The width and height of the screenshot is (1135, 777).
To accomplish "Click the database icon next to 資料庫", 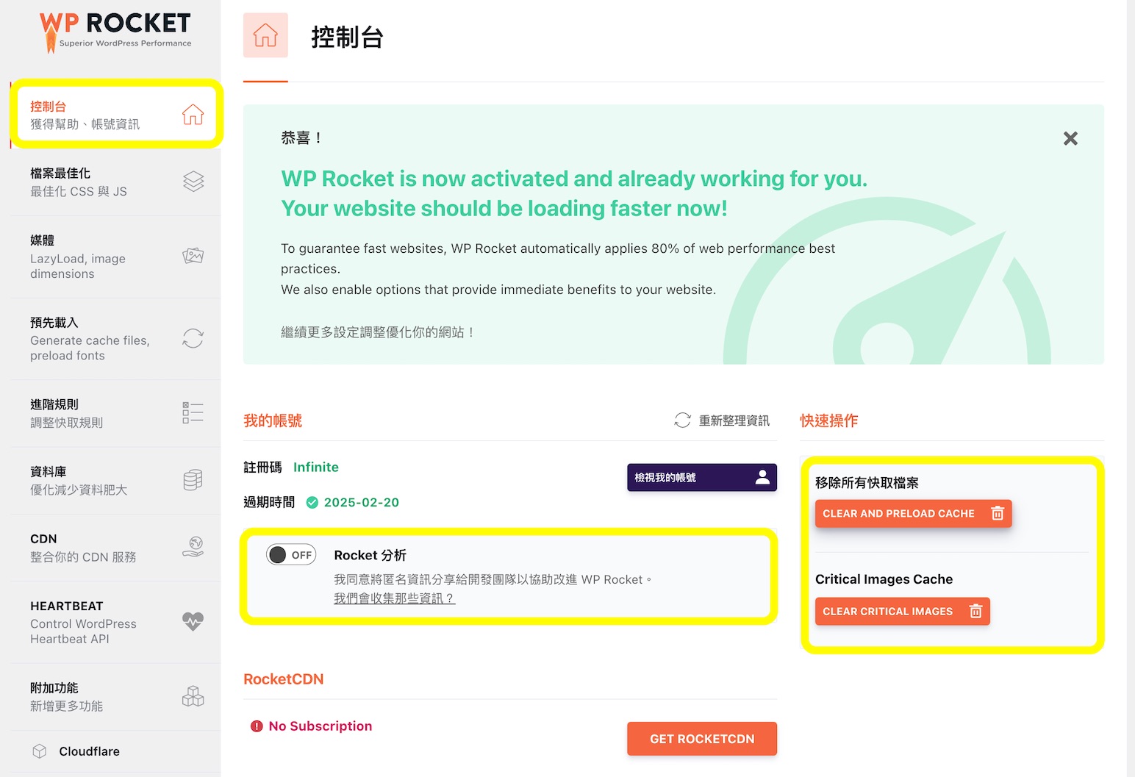I will point(193,480).
